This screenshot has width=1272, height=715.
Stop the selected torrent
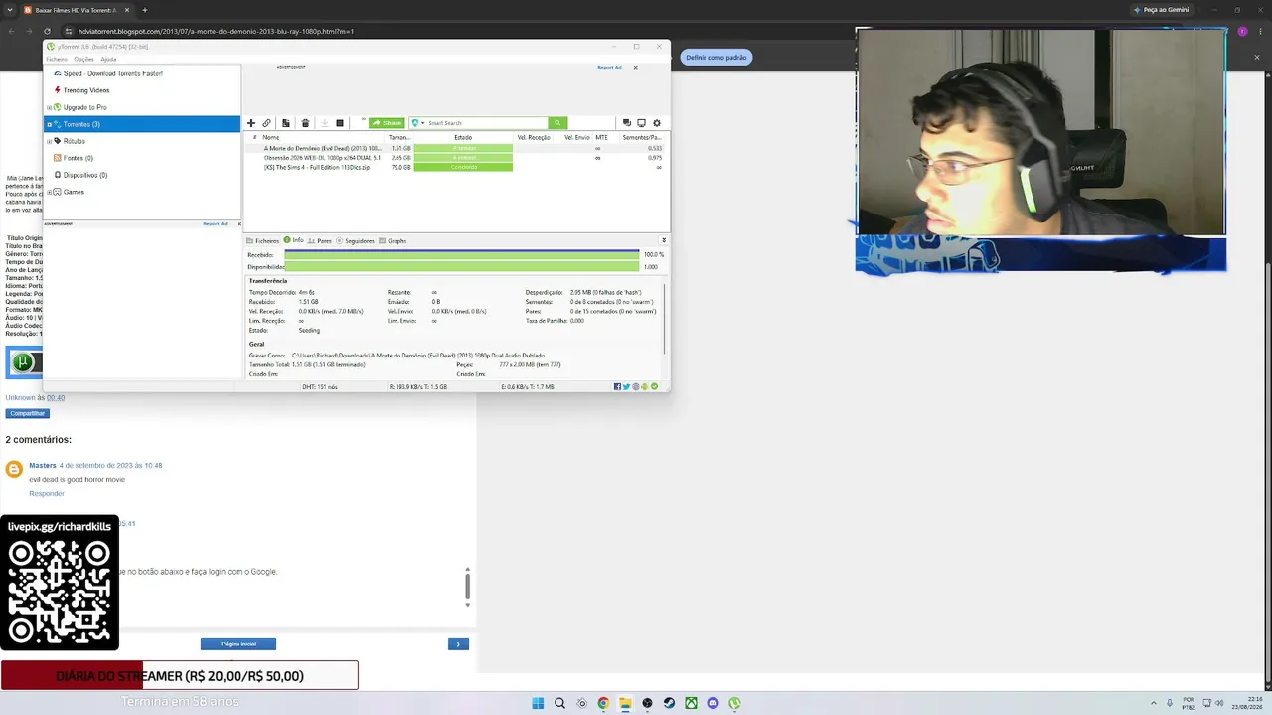click(340, 123)
